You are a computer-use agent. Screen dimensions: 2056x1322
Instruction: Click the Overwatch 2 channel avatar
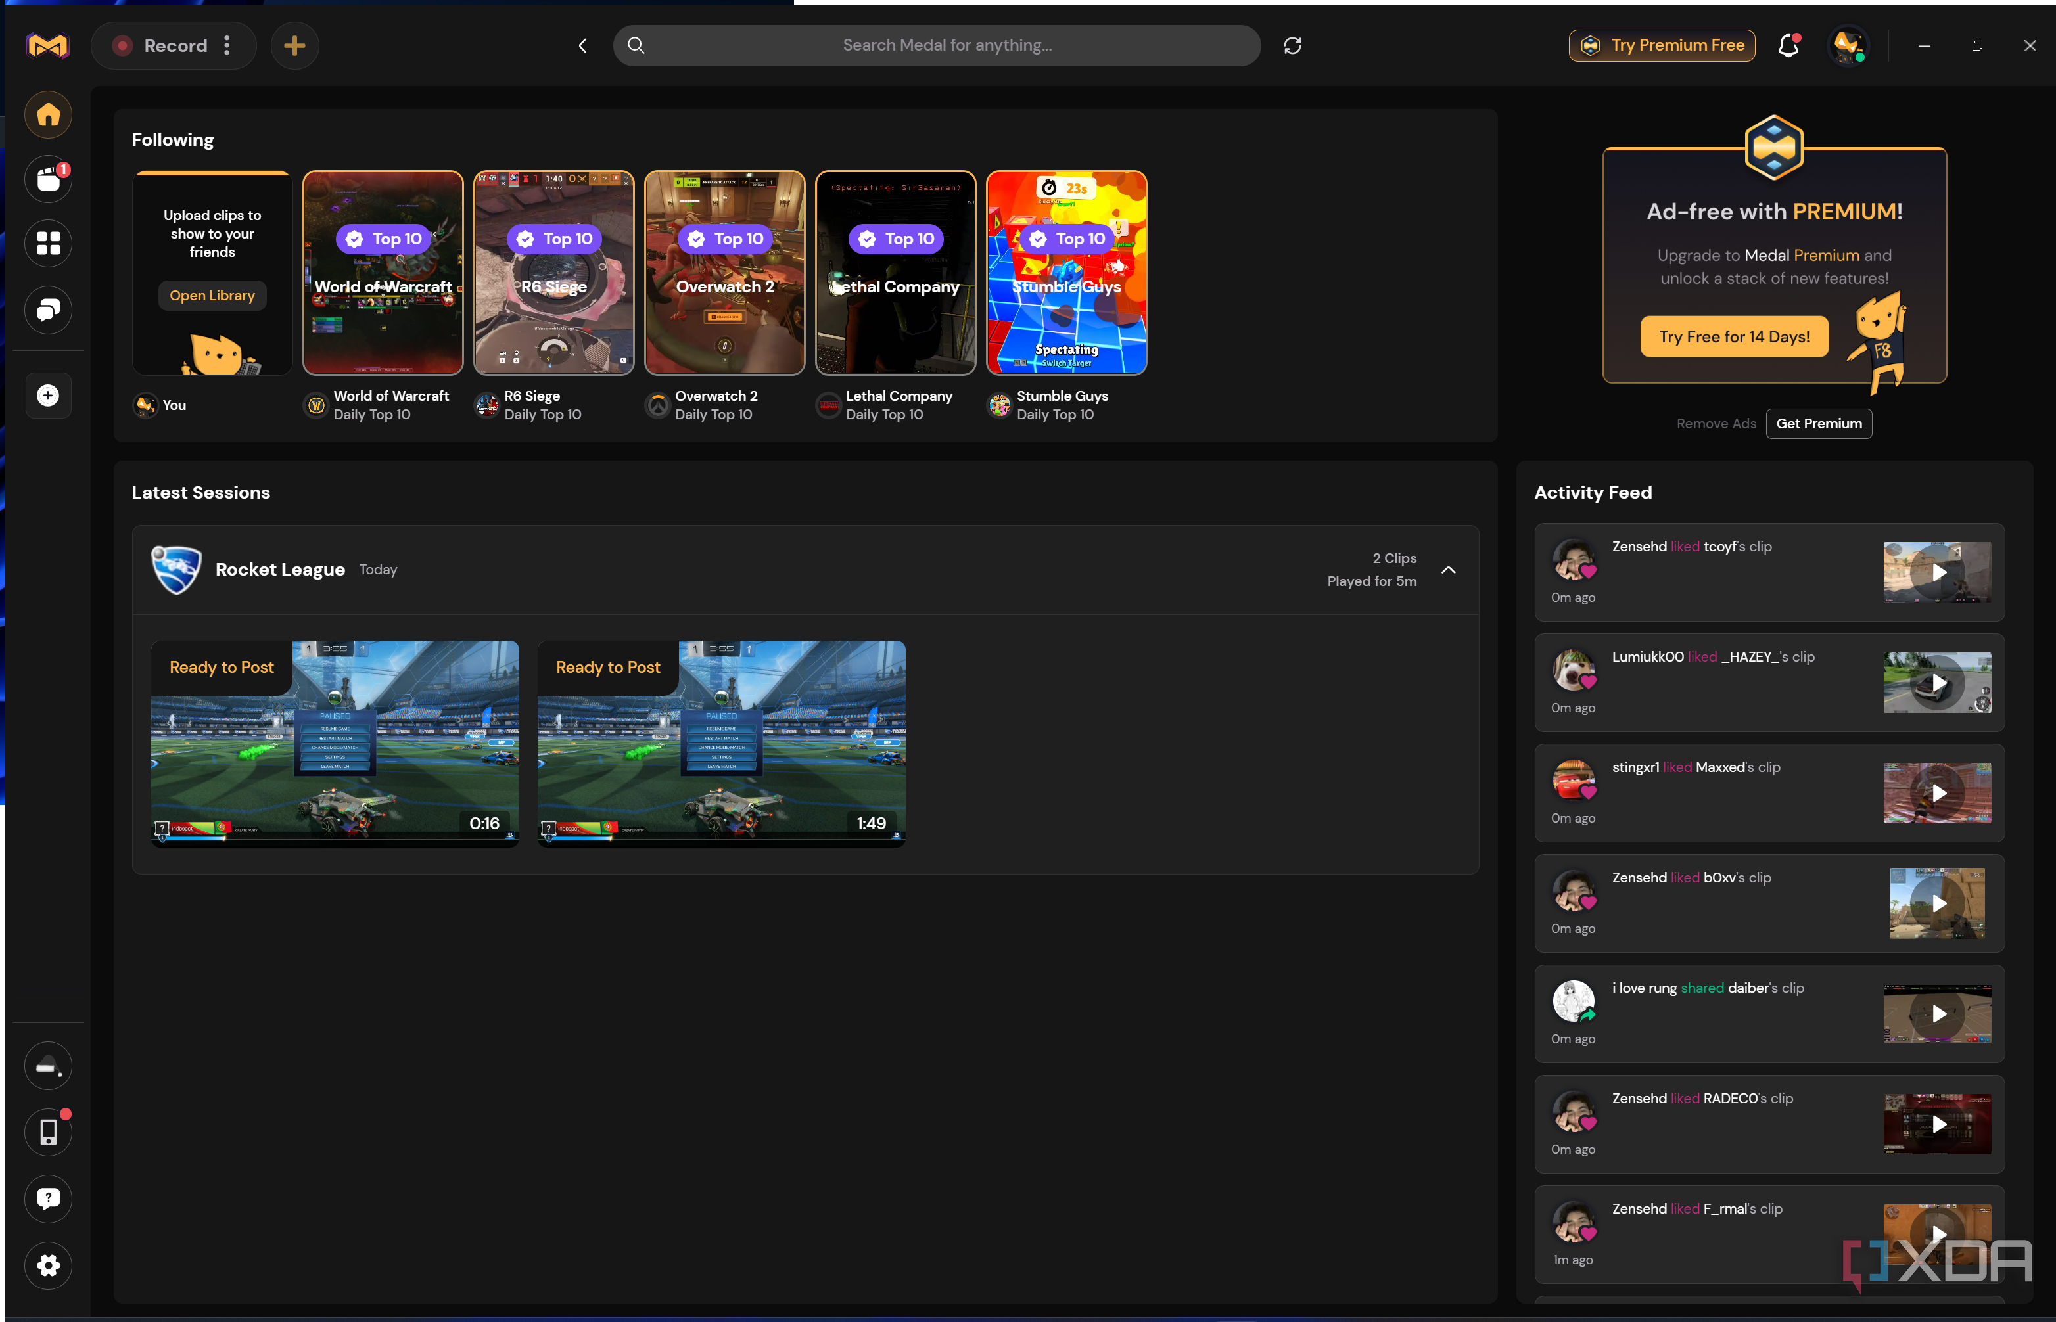click(658, 405)
